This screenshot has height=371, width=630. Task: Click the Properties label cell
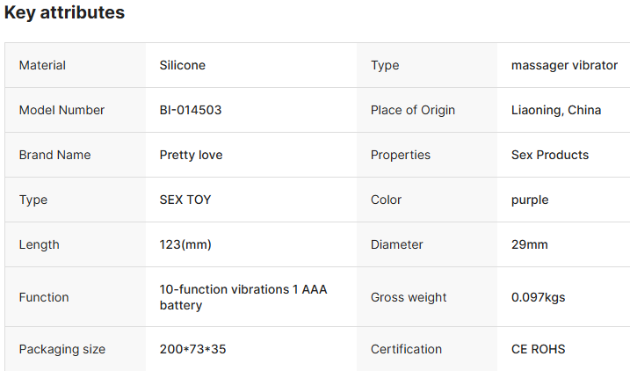427,155
